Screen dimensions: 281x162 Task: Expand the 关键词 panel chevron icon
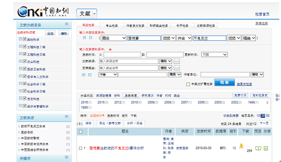click(66, 157)
